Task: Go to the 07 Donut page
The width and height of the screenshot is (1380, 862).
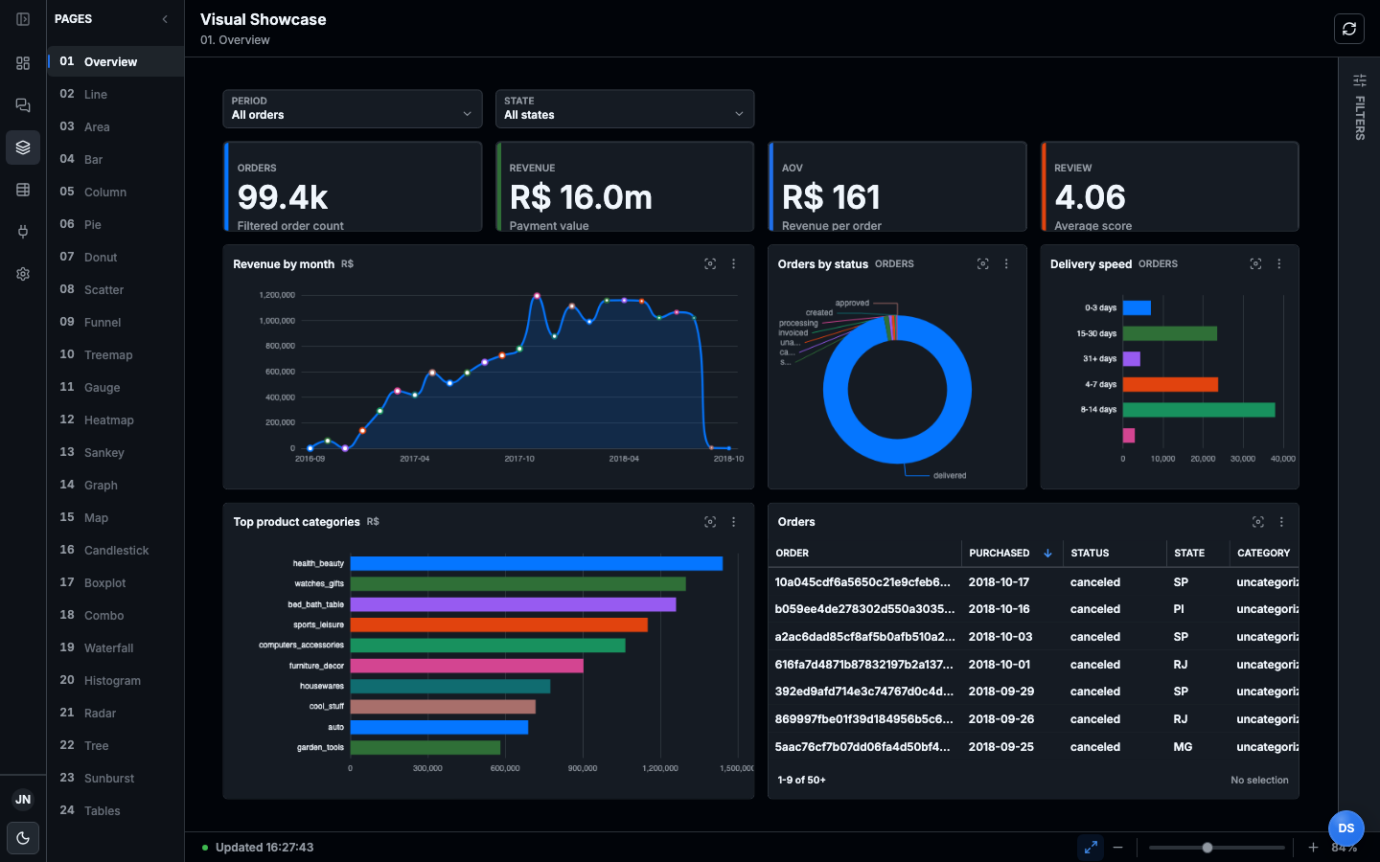Action: pos(116,257)
